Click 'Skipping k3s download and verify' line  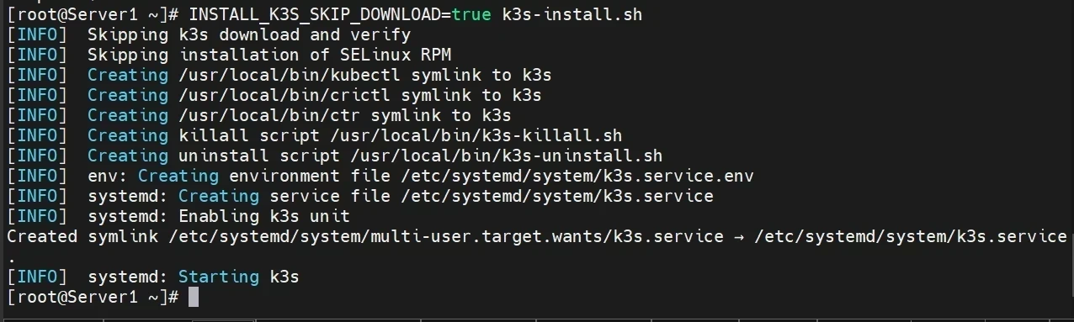pos(249,34)
